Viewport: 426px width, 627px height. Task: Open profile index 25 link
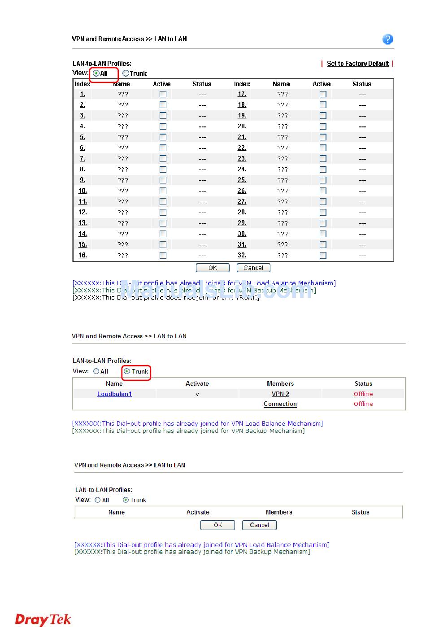(x=242, y=180)
